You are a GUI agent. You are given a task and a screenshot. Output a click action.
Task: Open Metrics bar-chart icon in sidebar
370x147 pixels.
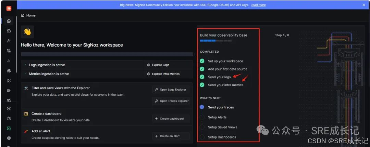pos(9,61)
